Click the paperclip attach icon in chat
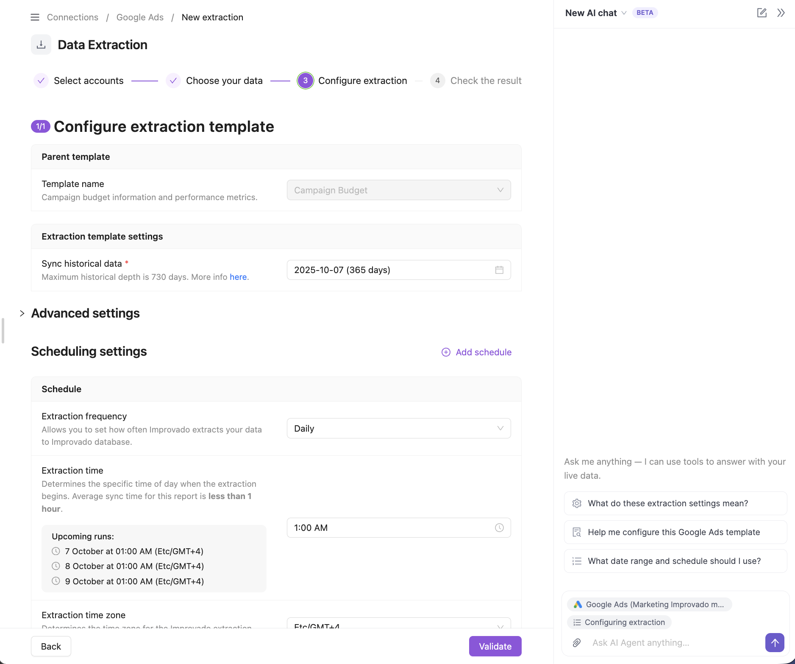 click(x=577, y=643)
